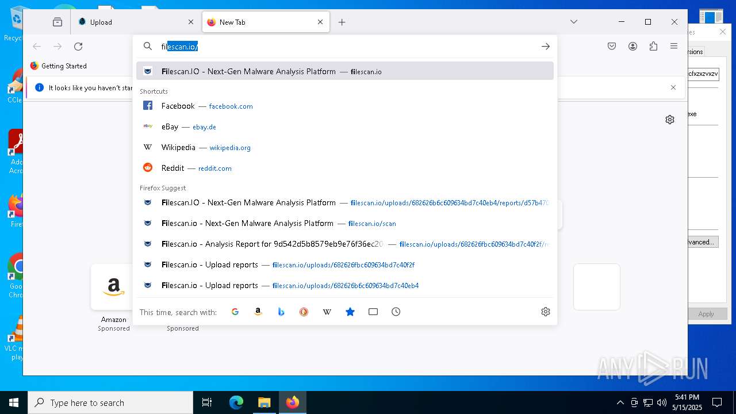
Task: Search this time with DuckDuckGo
Action: click(x=304, y=312)
